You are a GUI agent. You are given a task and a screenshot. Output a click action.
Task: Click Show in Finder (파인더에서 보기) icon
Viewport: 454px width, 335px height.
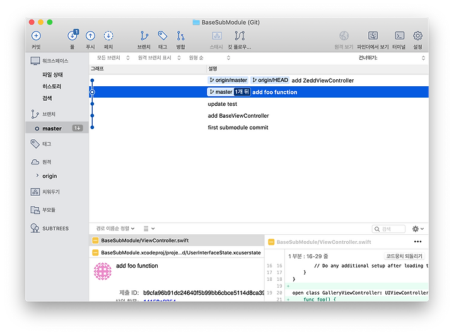click(x=373, y=36)
